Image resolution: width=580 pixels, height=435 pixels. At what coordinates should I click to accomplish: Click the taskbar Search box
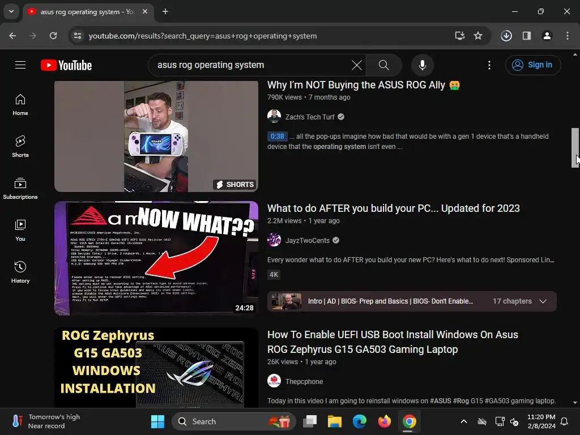click(x=234, y=421)
